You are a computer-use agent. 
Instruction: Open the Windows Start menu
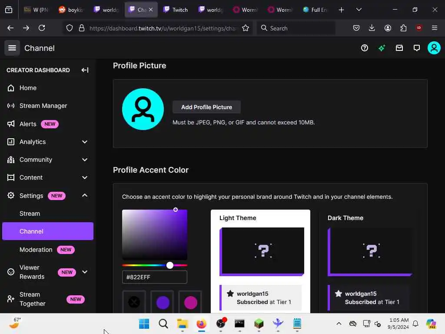point(144,324)
